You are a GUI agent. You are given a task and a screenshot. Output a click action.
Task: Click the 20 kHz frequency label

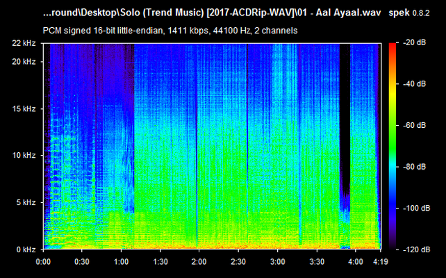pos(24,62)
